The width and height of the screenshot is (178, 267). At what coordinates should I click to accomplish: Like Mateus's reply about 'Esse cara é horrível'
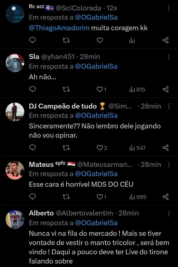tap(100, 197)
